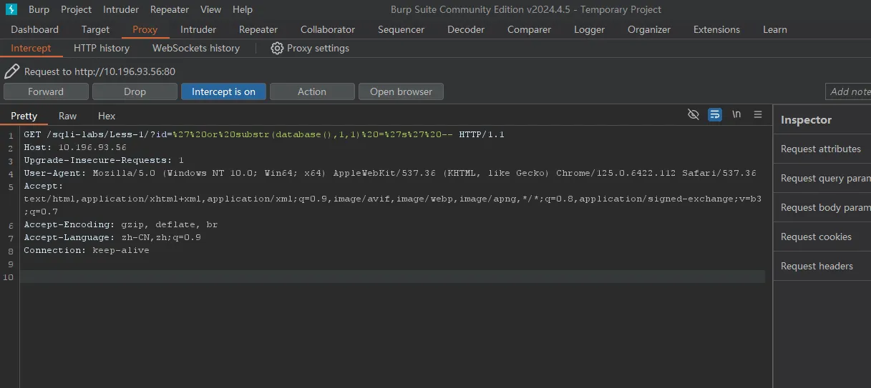Click the pencil edit icon beside request target
Viewport: 871px width, 388px height.
click(11, 71)
